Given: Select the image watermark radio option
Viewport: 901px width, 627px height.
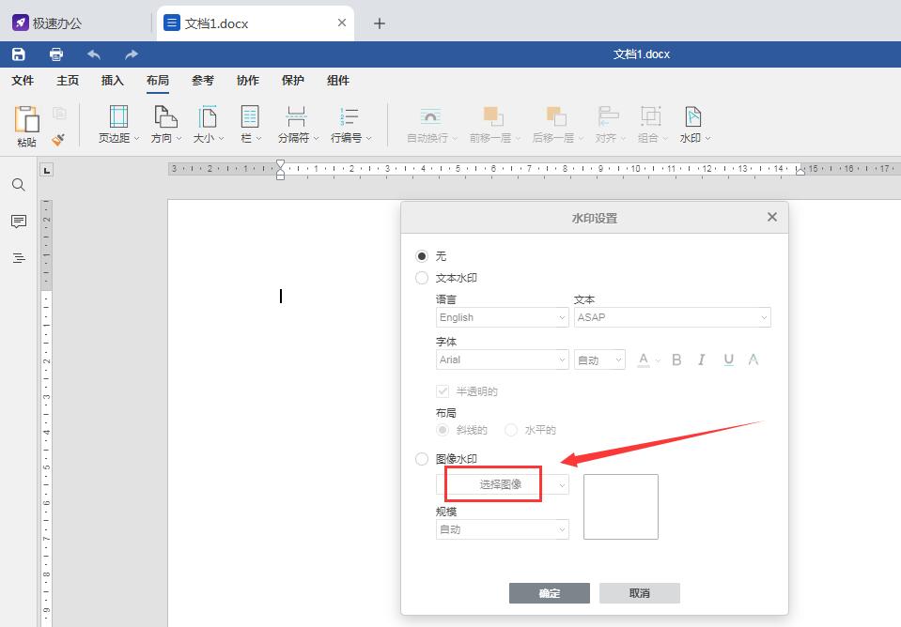Looking at the screenshot, I should coord(422,459).
